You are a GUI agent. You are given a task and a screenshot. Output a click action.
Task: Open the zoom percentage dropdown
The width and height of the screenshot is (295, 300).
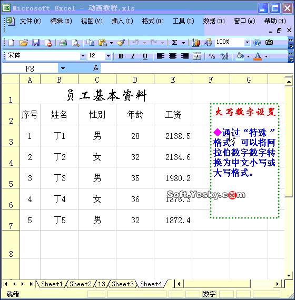247,42
